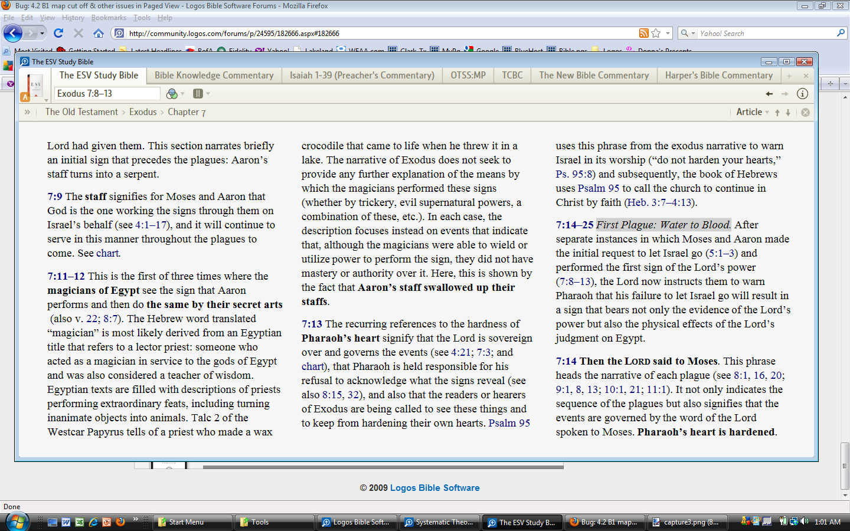Click the Yahoo! Search input field

pyautogui.click(x=766, y=33)
